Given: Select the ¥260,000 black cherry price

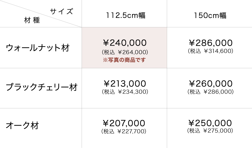Looking at the screenshot, I should pos(210,84).
